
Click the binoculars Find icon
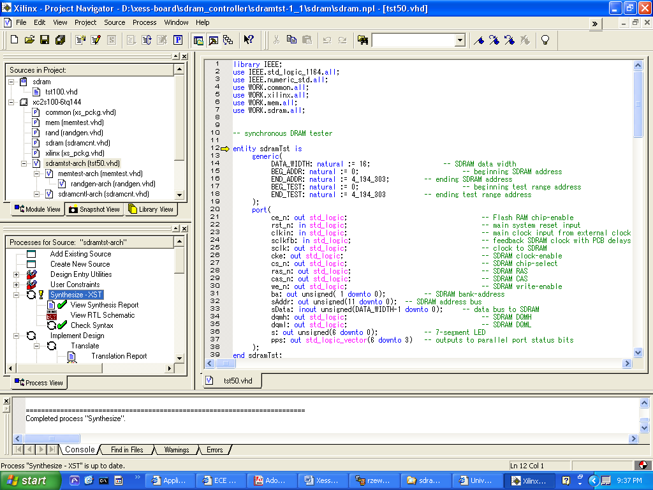(363, 40)
